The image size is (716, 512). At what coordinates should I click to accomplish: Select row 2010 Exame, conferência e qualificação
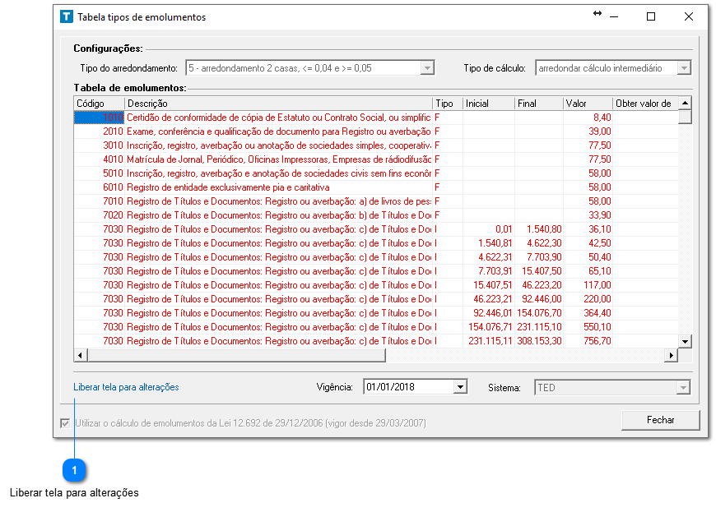(376, 131)
